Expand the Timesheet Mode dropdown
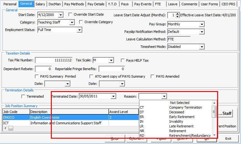 (x=202, y=47)
